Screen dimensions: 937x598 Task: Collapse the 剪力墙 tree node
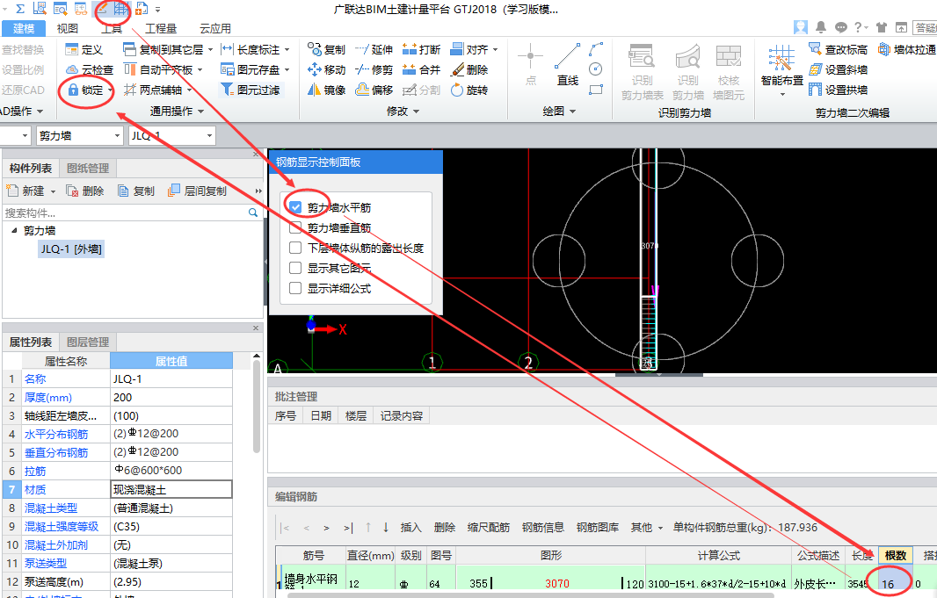pyautogui.click(x=14, y=230)
